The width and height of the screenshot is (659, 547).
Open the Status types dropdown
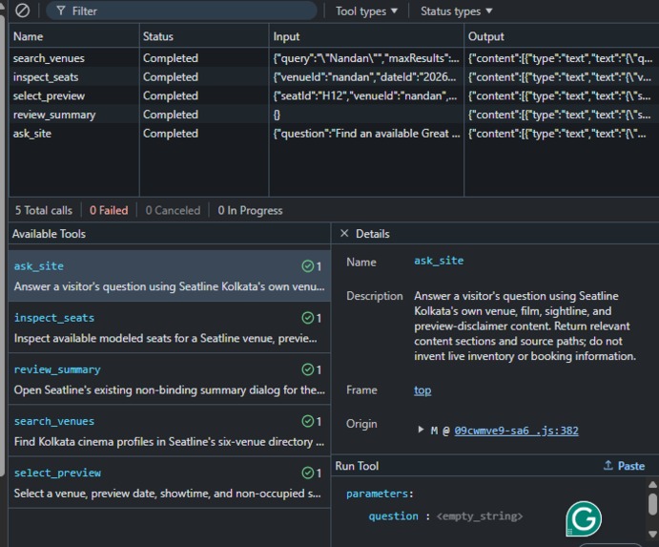pos(456,11)
